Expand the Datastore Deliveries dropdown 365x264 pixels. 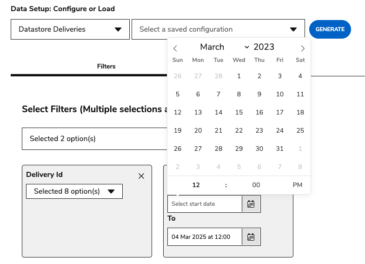point(70,29)
